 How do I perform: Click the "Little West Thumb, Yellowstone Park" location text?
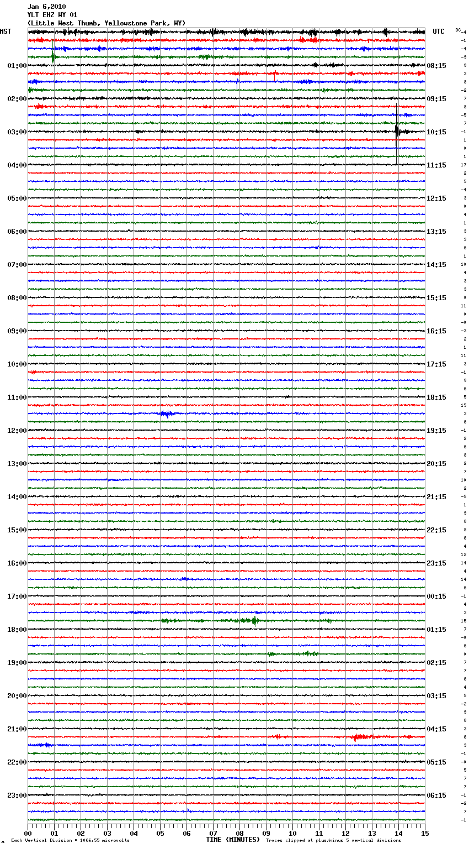coord(106,23)
